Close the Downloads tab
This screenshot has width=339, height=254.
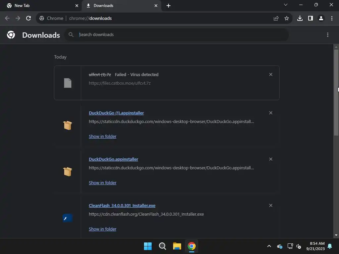156,6
